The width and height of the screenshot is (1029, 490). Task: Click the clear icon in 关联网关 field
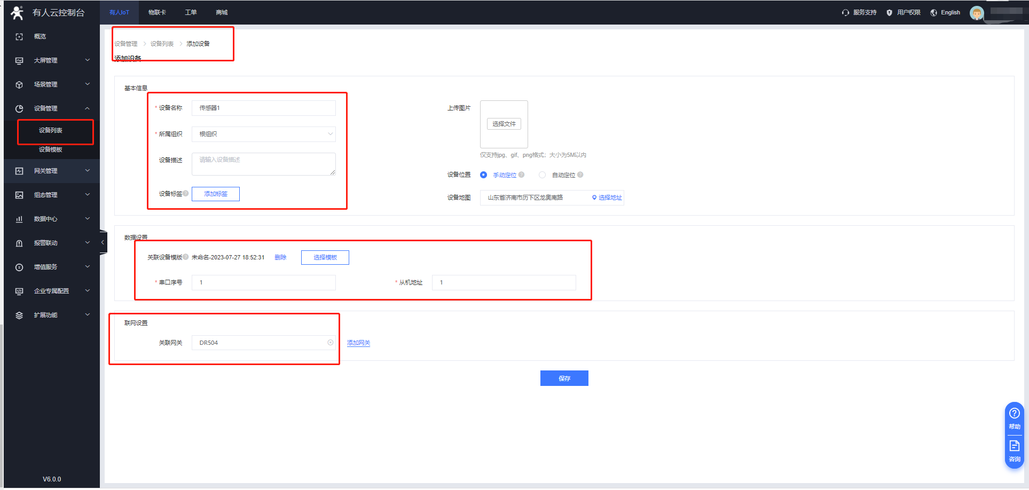(x=331, y=343)
